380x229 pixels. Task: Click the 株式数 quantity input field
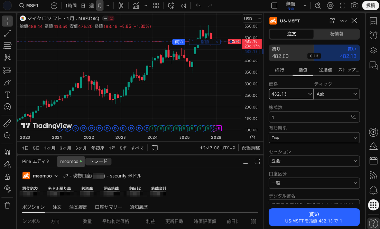pyautogui.click(x=314, y=117)
